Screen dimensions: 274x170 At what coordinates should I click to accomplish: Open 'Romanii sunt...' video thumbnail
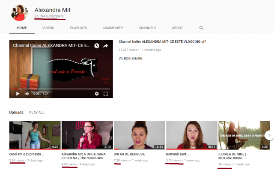click(192, 135)
